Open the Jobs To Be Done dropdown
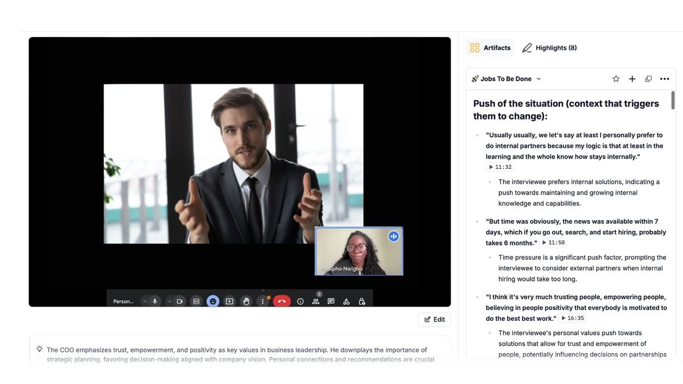Image resolution: width=683 pixels, height=384 pixels. [538, 79]
